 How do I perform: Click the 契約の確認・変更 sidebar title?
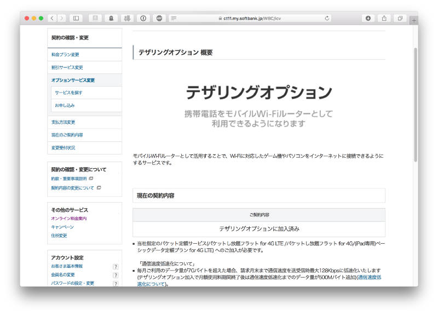(x=70, y=38)
